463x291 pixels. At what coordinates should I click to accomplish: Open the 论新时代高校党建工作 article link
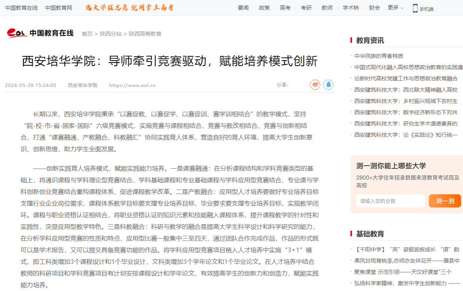pos(406,78)
